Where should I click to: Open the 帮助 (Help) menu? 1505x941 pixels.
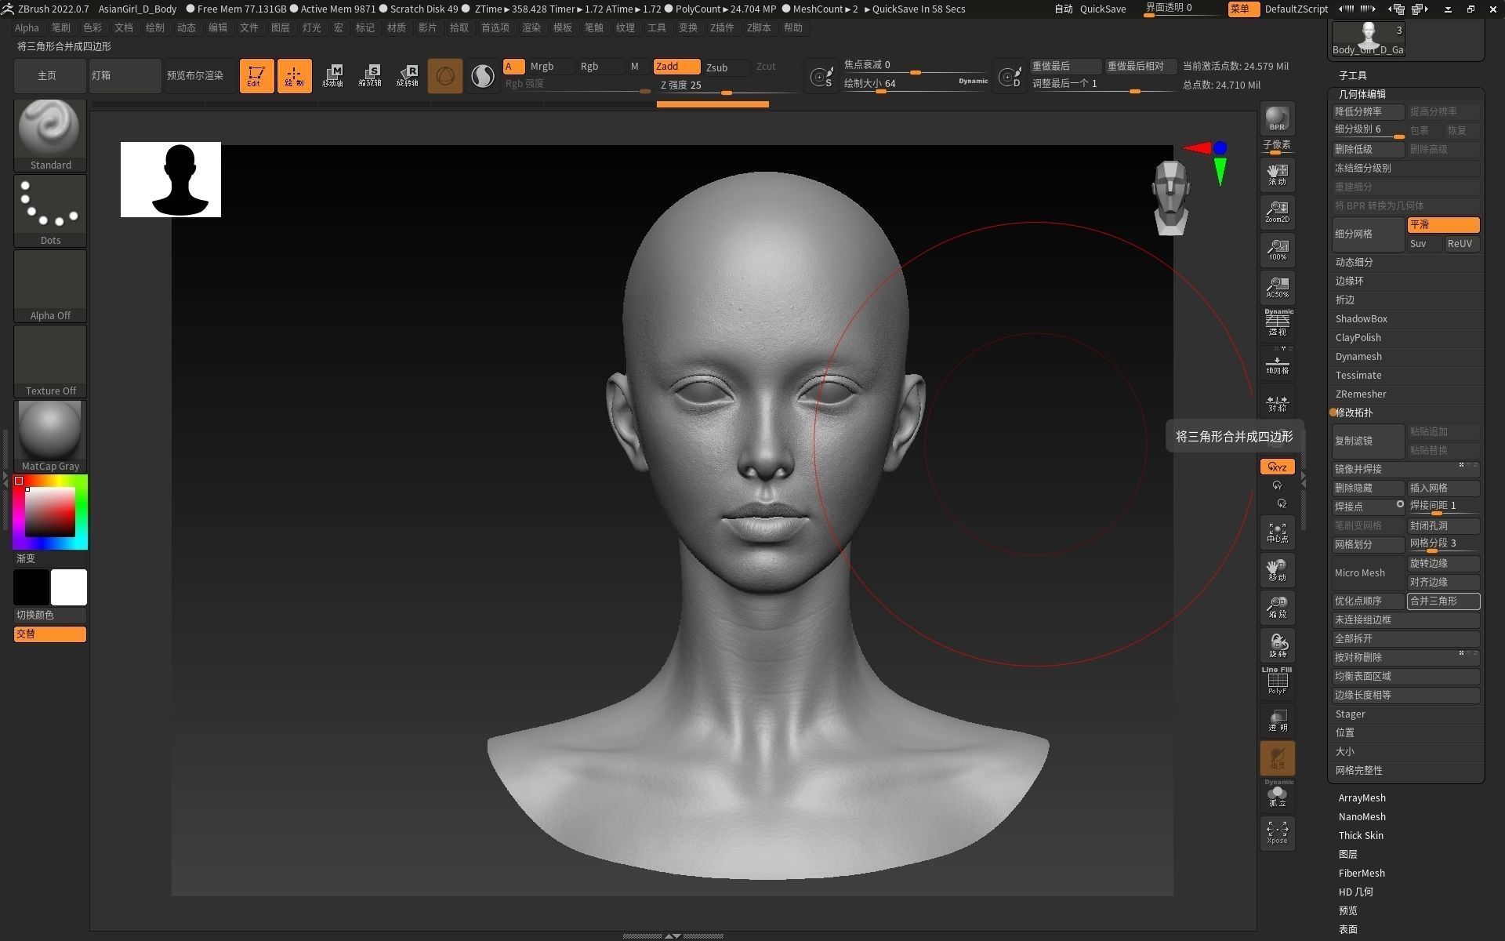[x=793, y=27]
